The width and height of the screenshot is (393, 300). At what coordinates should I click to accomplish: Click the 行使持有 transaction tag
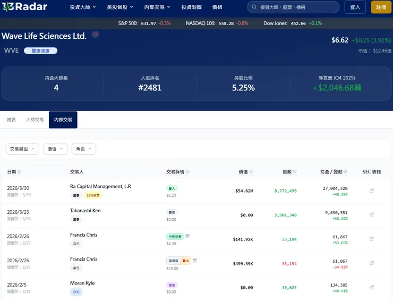pyautogui.click(x=175, y=237)
